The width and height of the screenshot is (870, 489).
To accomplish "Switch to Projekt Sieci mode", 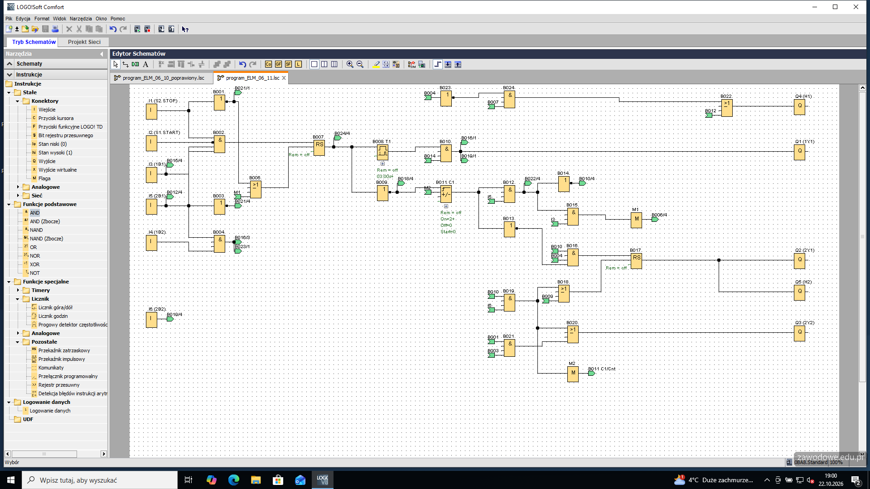I will click(84, 42).
